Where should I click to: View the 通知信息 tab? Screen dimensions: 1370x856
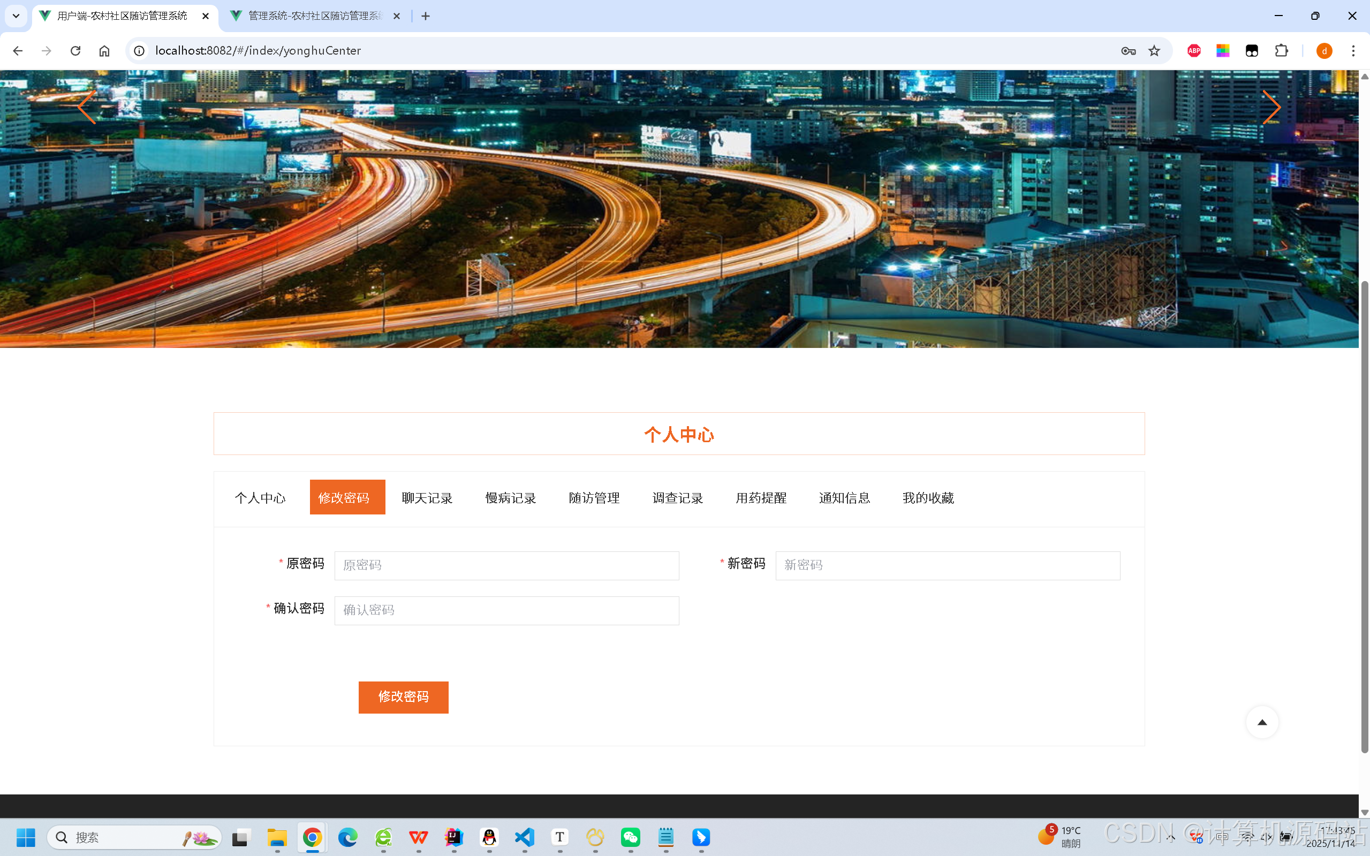coord(845,498)
